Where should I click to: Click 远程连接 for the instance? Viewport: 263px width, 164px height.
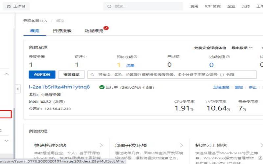pyautogui.click(x=221, y=87)
